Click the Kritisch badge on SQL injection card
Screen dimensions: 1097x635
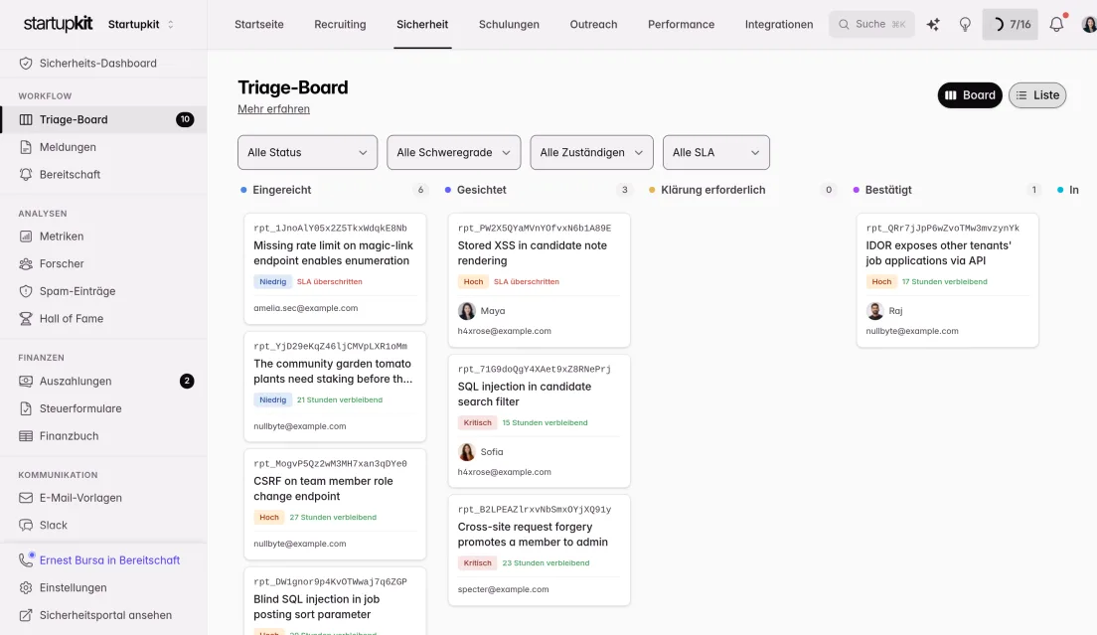[477, 422]
